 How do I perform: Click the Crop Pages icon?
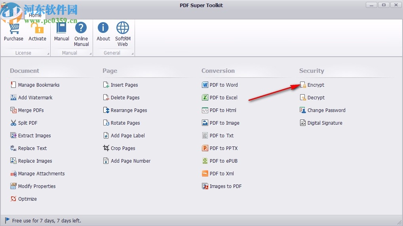tap(106, 148)
